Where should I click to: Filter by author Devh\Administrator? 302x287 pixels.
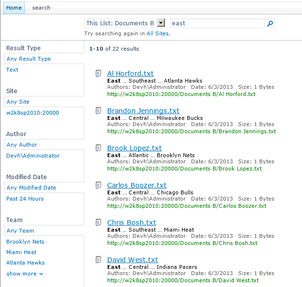(x=33, y=156)
